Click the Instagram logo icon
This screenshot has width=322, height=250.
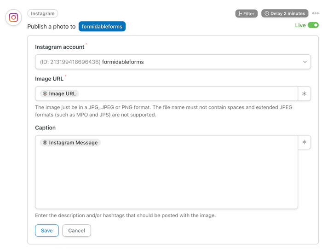click(14, 17)
